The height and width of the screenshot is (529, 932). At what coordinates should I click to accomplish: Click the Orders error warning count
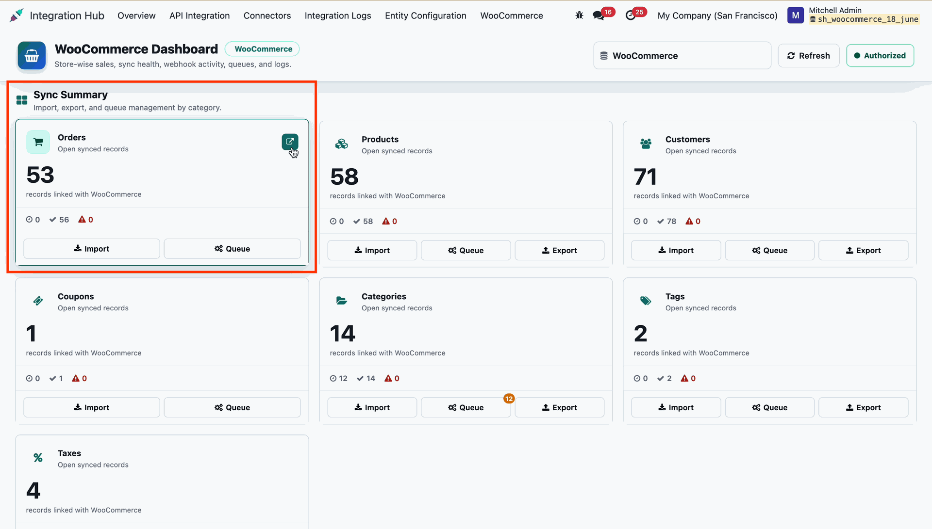[x=86, y=220]
